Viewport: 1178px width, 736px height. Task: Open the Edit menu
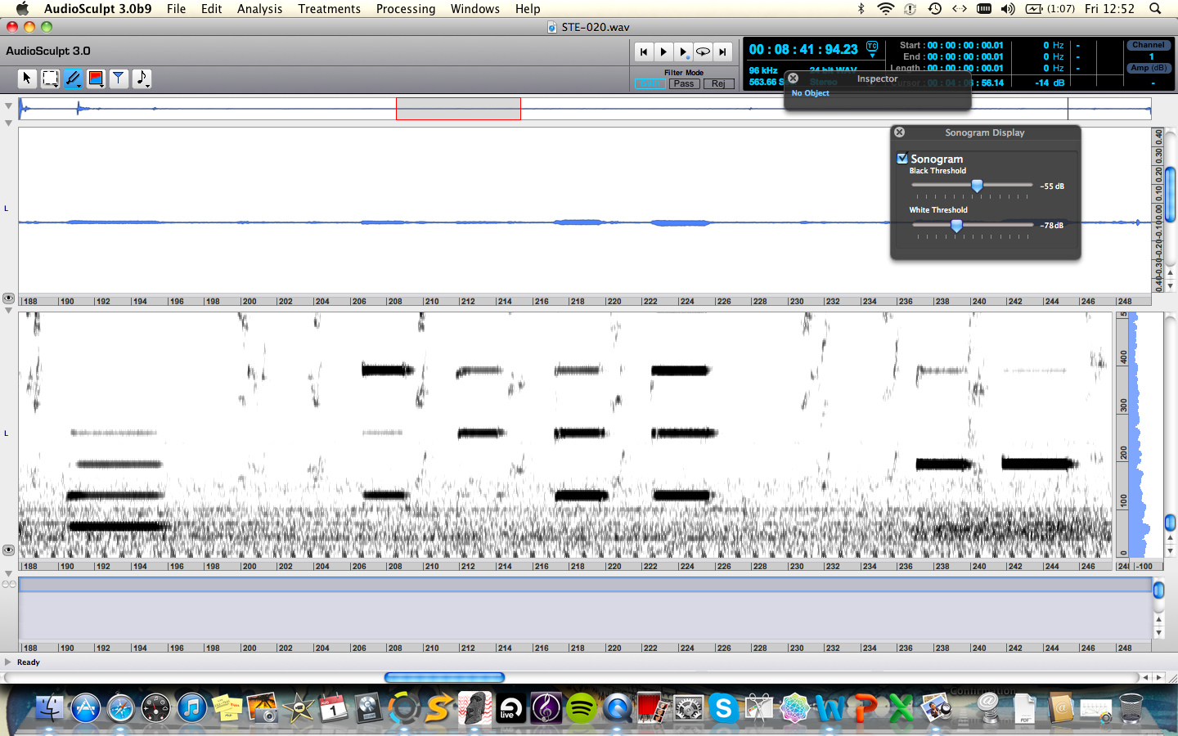click(212, 8)
